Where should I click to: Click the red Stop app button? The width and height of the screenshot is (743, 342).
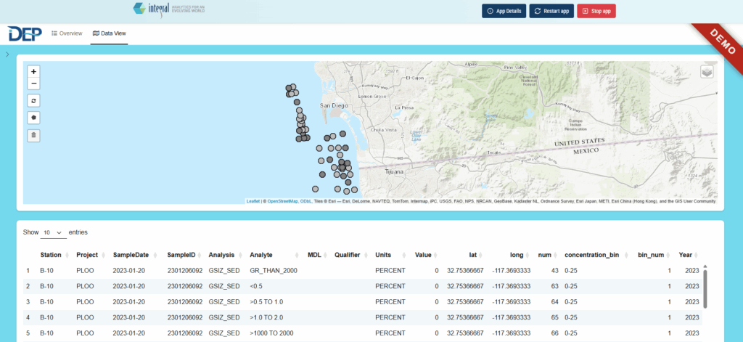pyautogui.click(x=596, y=11)
